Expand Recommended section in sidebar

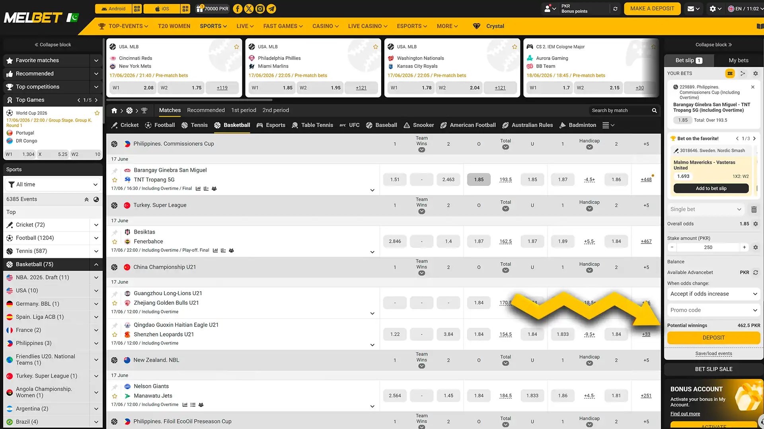coord(96,73)
